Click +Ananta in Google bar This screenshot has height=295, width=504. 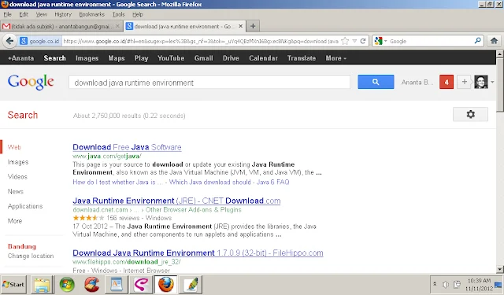[x=21, y=58]
